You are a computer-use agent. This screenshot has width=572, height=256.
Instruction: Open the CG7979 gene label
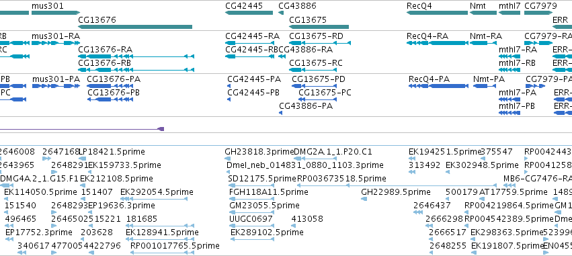540,6
